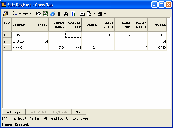Click the KIDS gender cell
The height and width of the screenshot is (128, 173).
click(x=21, y=35)
